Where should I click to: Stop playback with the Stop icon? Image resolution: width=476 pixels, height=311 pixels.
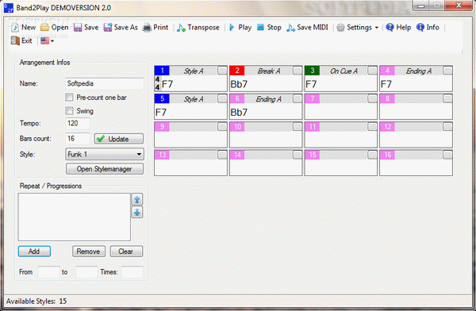coord(260,27)
